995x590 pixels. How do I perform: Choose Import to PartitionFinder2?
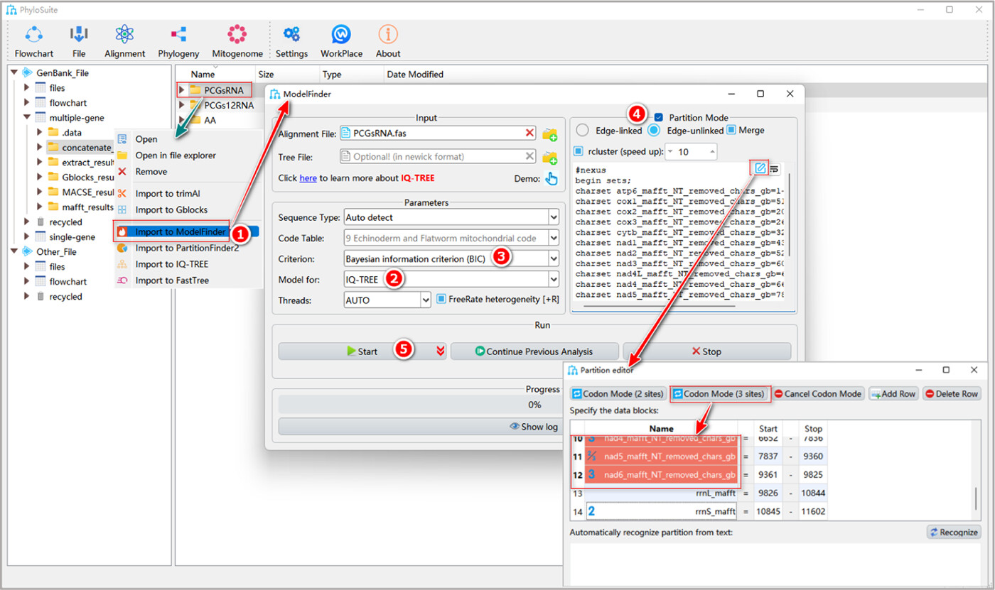click(x=186, y=248)
